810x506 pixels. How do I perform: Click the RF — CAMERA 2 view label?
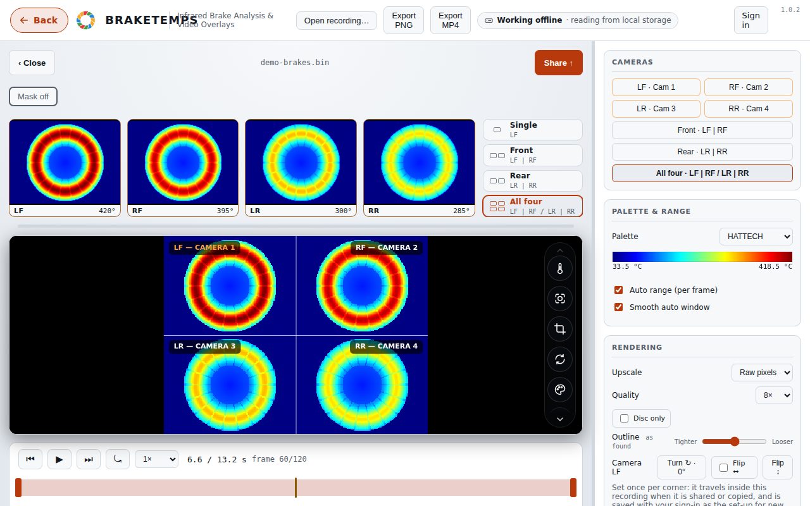click(387, 247)
